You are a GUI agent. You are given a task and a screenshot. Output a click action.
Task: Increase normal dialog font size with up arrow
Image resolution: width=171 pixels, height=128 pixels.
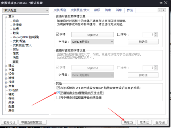click(x=156, y=33)
